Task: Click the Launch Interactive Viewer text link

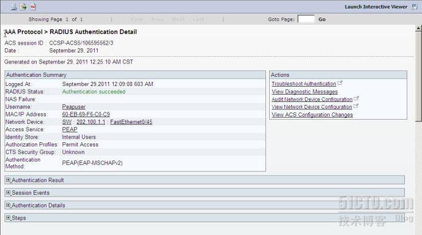Action: (x=376, y=7)
